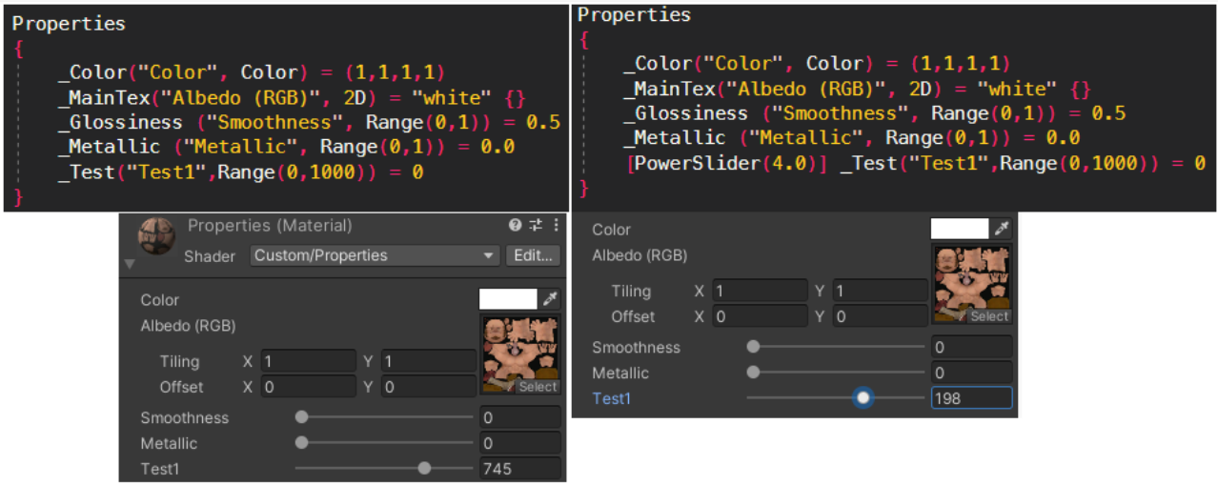The image size is (1218, 485).
Task: Click Select on left Albedo texture
Action: [538, 387]
